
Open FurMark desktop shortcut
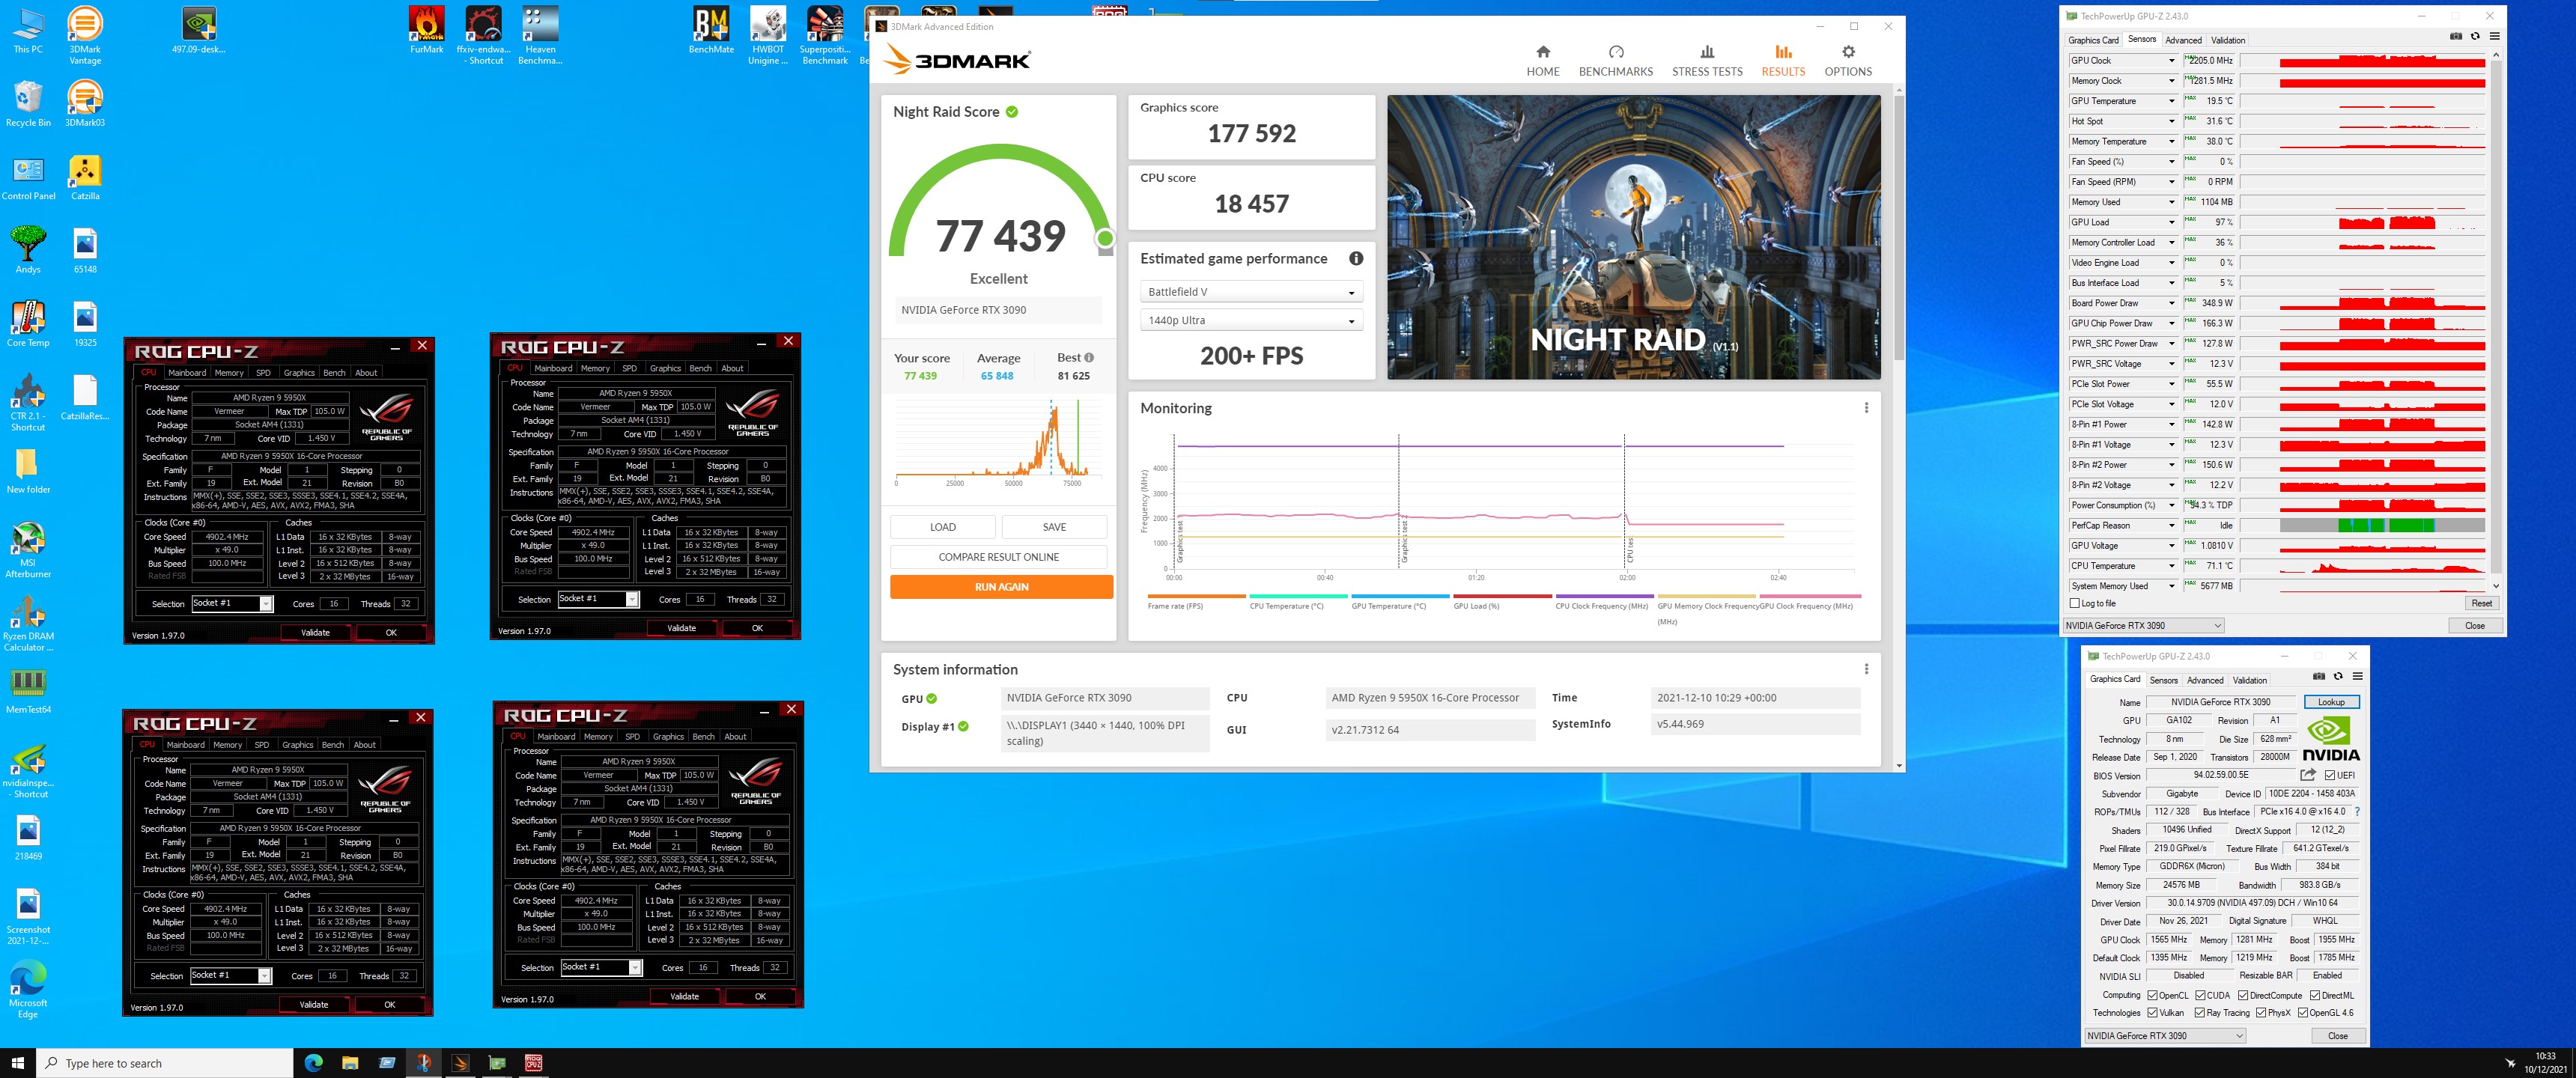click(426, 30)
